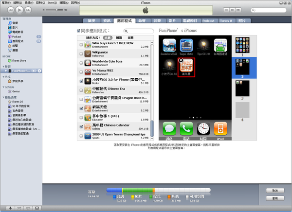Switch to list view icon
The image size is (292, 212).
[x=226, y=10]
